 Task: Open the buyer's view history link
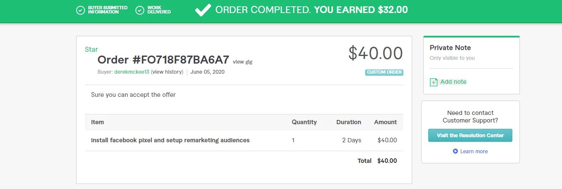click(x=167, y=72)
